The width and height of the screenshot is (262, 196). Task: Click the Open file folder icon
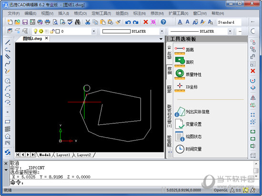[x=17, y=22]
